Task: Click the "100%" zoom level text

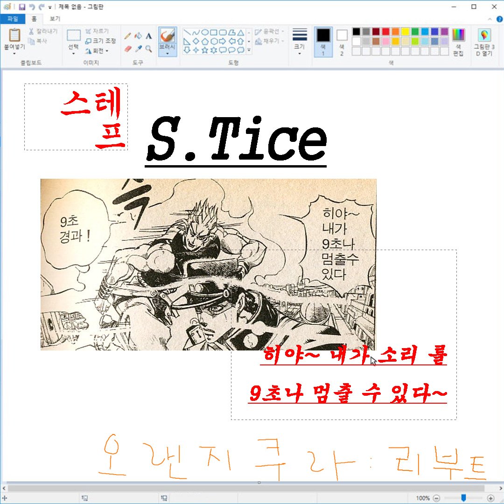Action: (x=423, y=498)
